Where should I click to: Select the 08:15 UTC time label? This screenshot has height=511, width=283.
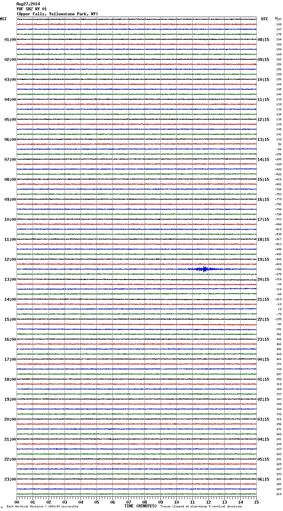(x=263, y=40)
